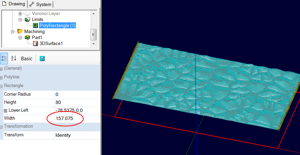Viewport: 300px width, 155px height.
Task: Switch to the System tab
Action: point(40,4)
